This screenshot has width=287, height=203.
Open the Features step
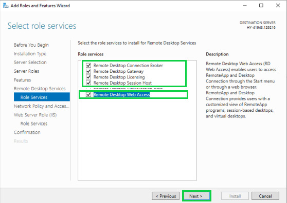tap(22, 80)
